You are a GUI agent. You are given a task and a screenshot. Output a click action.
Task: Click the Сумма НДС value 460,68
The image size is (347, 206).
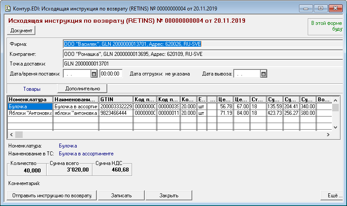(x=120, y=170)
